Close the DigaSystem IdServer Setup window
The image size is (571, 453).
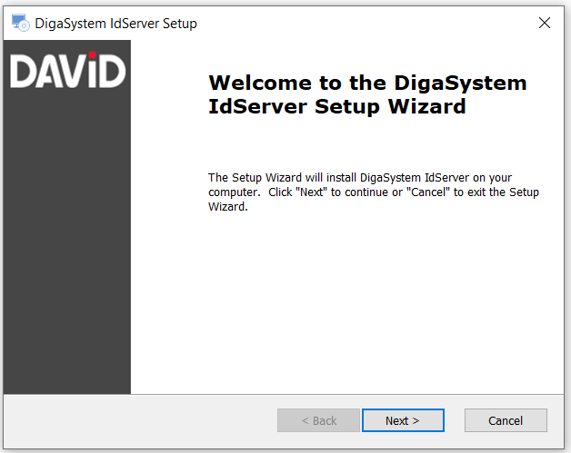545,24
